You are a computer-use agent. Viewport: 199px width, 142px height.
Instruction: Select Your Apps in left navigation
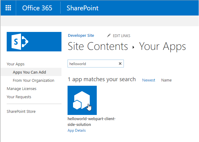tap(16, 64)
